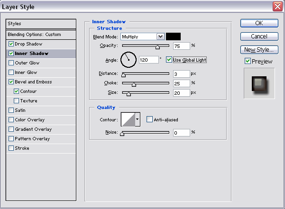The image size is (285, 209).
Task: Enable the Satin checkbox
Action: (x=11, y=110)
